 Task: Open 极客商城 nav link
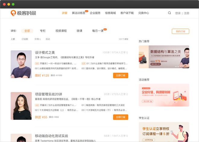(x=110, y=13)
